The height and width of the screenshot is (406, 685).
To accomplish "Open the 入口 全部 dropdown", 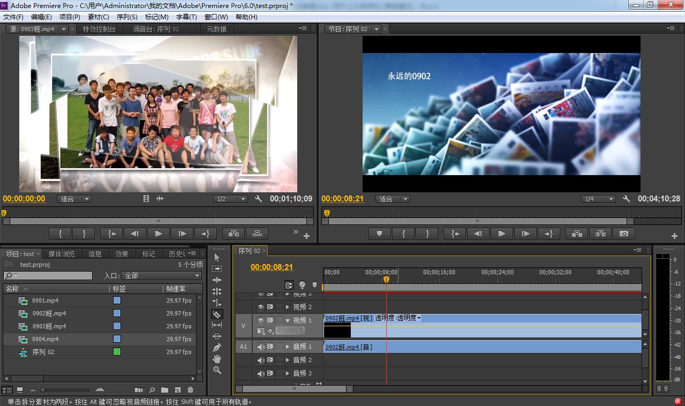I will click(161, 275).
